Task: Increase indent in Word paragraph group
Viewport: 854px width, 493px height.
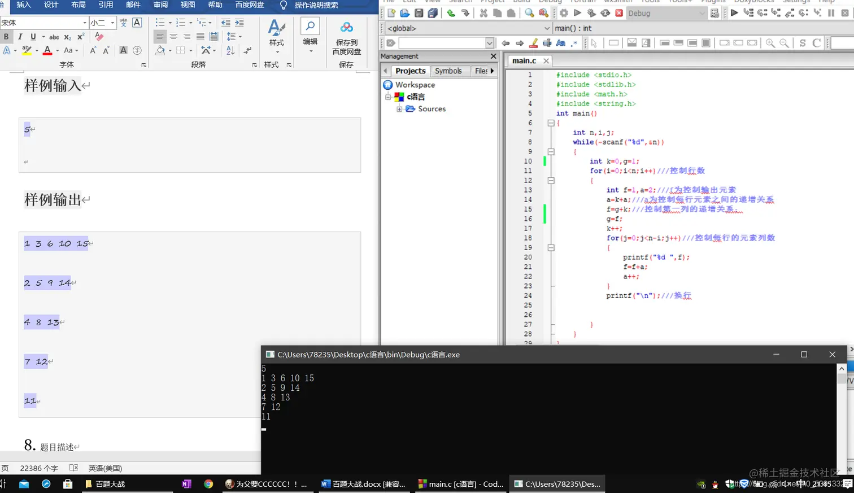Action: click(x=239, y=23)
